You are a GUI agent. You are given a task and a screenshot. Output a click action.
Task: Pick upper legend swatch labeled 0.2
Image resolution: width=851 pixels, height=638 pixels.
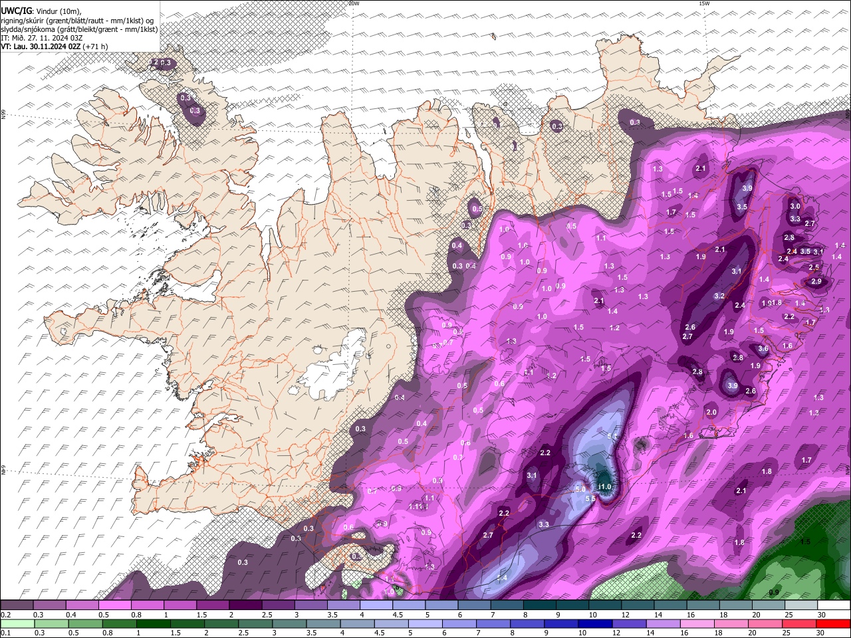[17, 605]
